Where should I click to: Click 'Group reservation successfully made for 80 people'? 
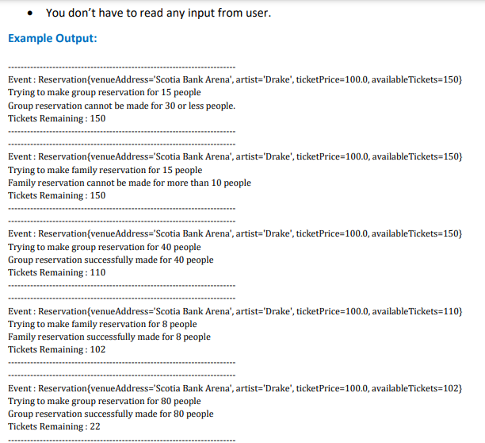pos(111,414)
